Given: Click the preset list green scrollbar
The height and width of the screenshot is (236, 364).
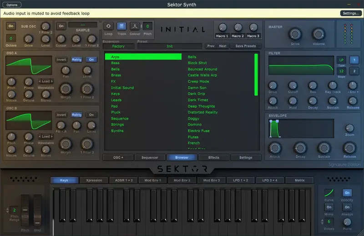Looking at the screenshot, I should 256,75.
